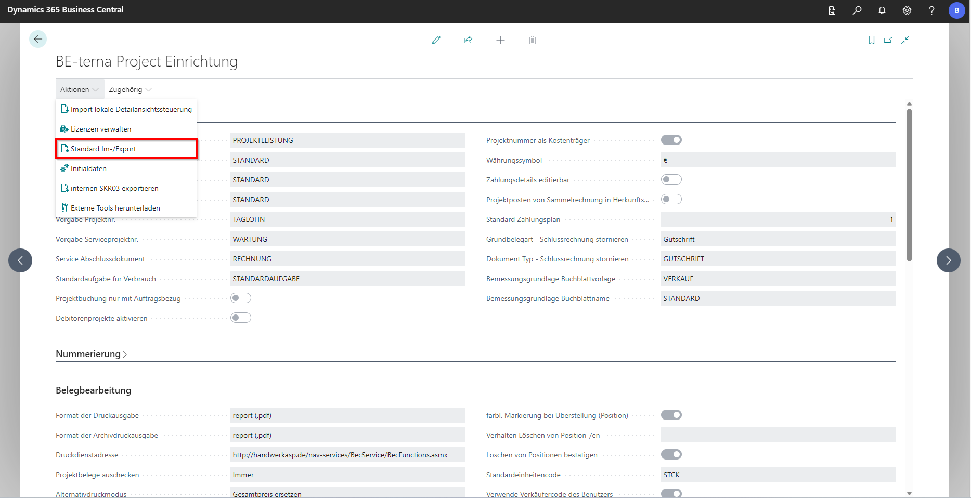This screenshot has height=498, width=971.
Task: Click icon beside Initialdaten
Action: (x=64, y=168)
